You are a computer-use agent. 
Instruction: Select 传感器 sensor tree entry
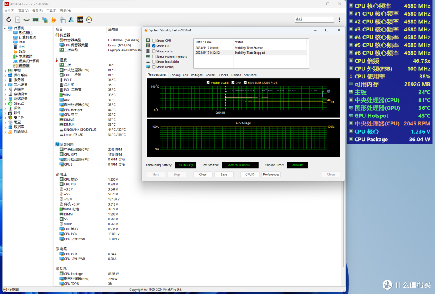click(24, 66)
